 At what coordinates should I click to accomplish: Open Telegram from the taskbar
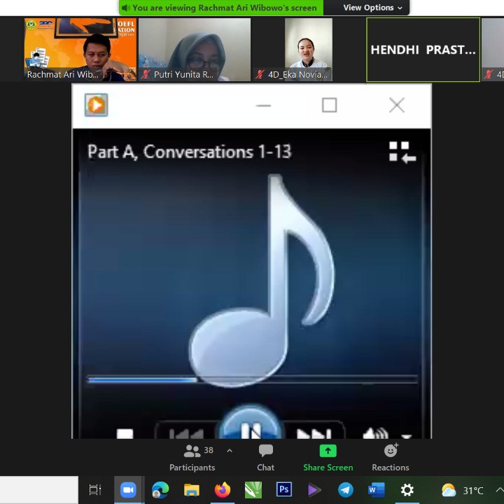click(x=346, y=490)
